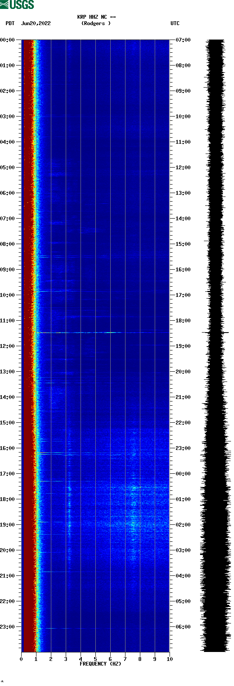Click the seismogram waveform trace on the right
The image size is (234, 686).
215,346
